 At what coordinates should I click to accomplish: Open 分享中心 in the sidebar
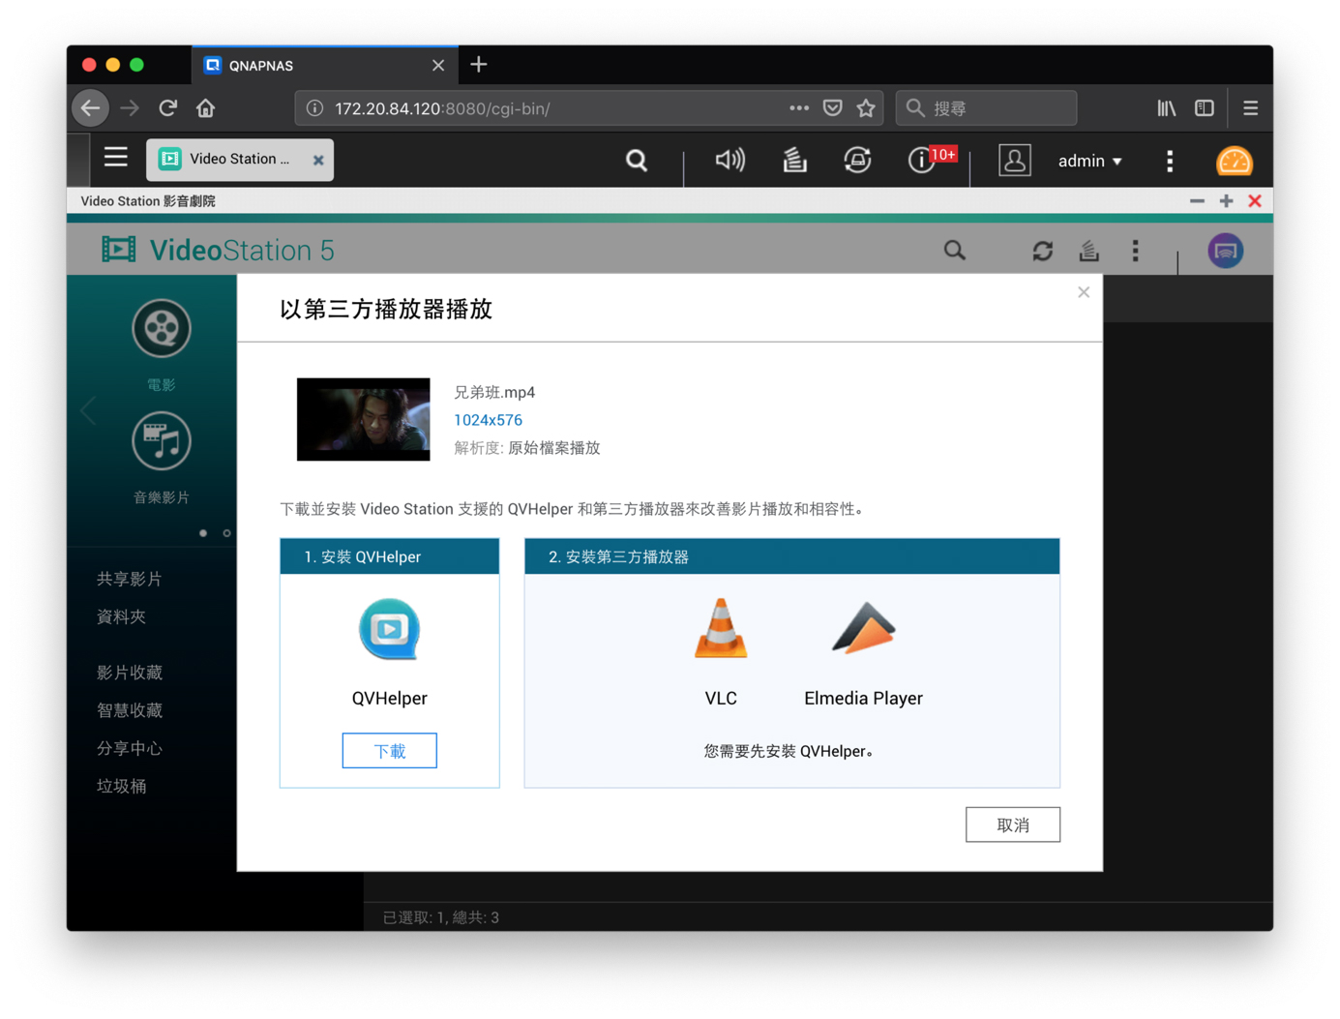[130, 748]
